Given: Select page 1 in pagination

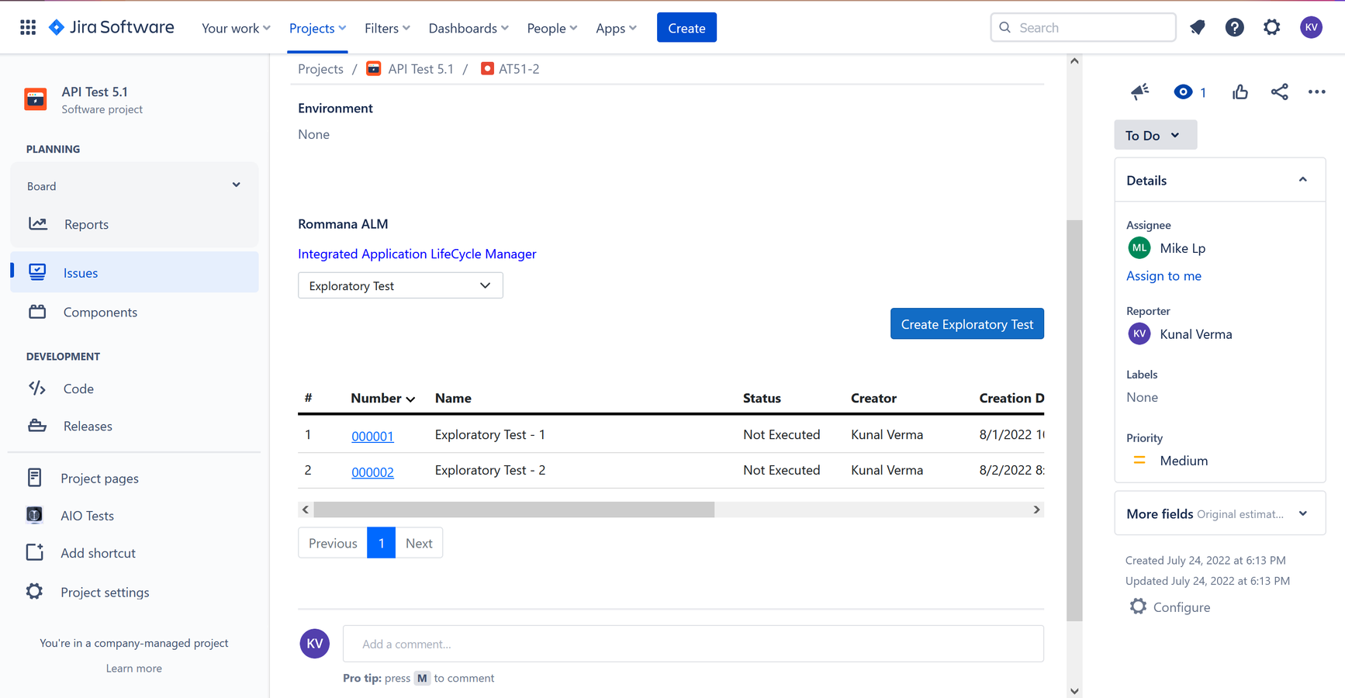Looking at the screenshot, I should click(381, 543).
